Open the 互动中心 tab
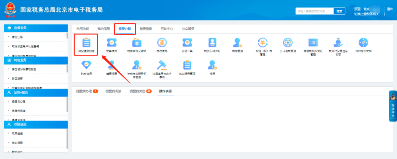This screenshot has width=397, height=159. click(167, 29)
